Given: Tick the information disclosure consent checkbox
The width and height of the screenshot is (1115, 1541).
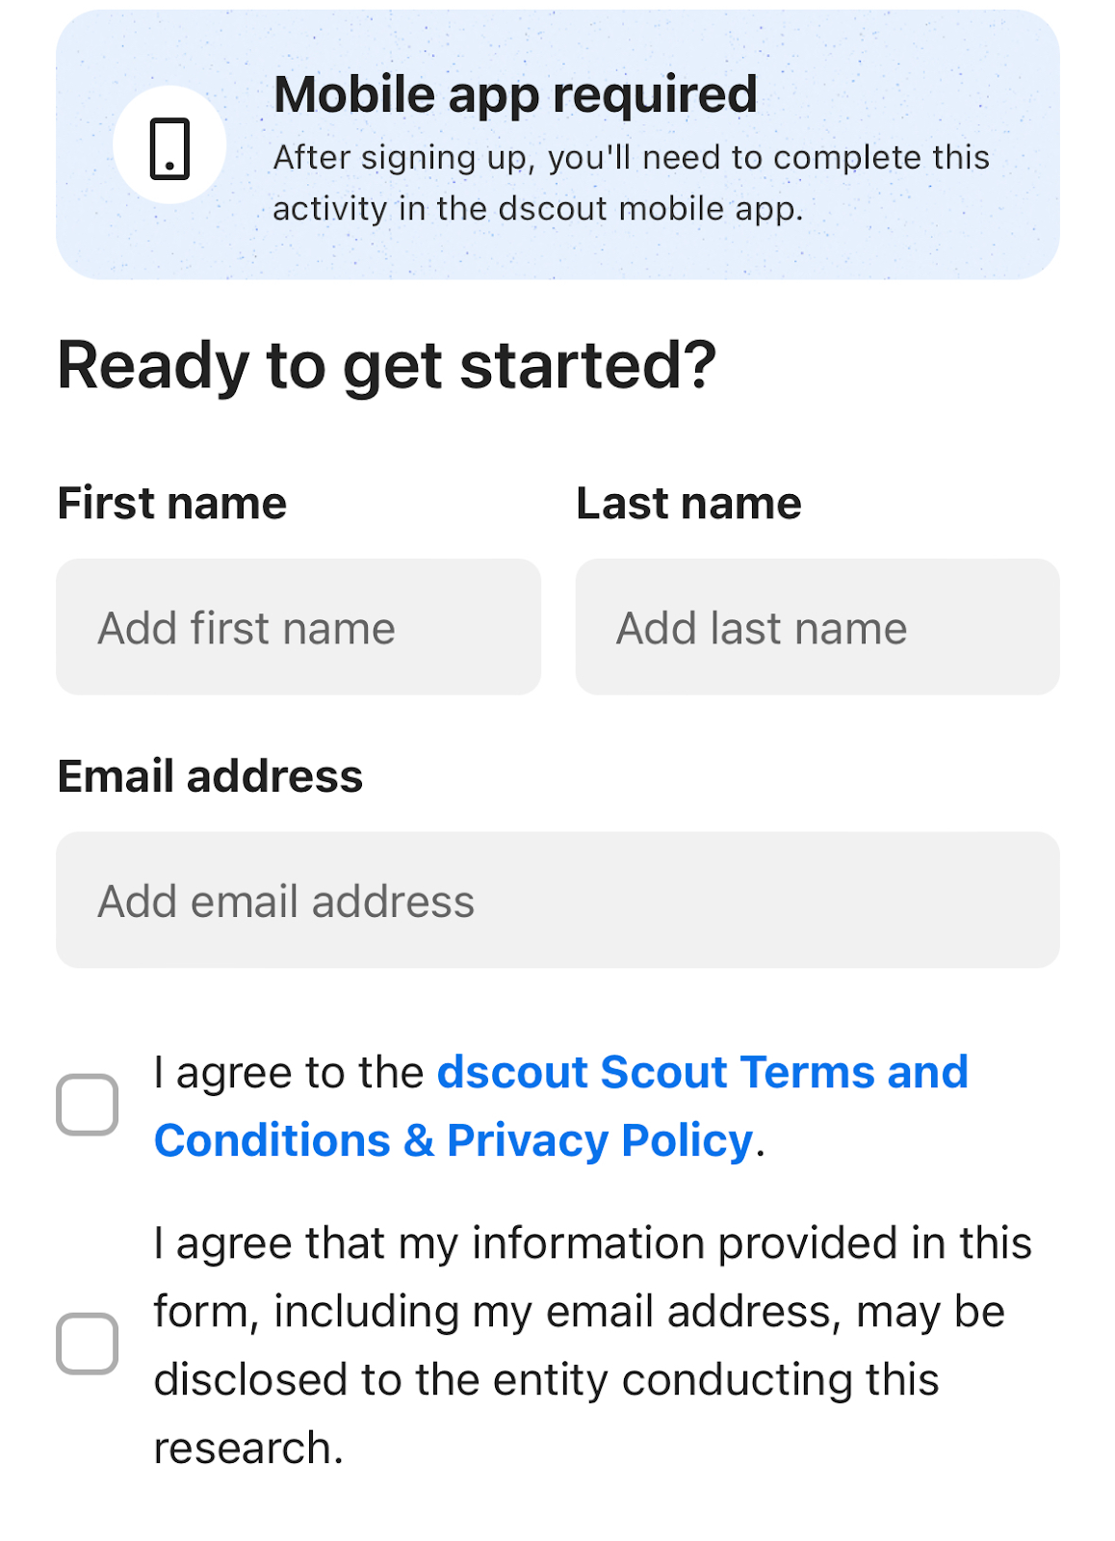Looking at the screenshot, I should [88, 1344].
